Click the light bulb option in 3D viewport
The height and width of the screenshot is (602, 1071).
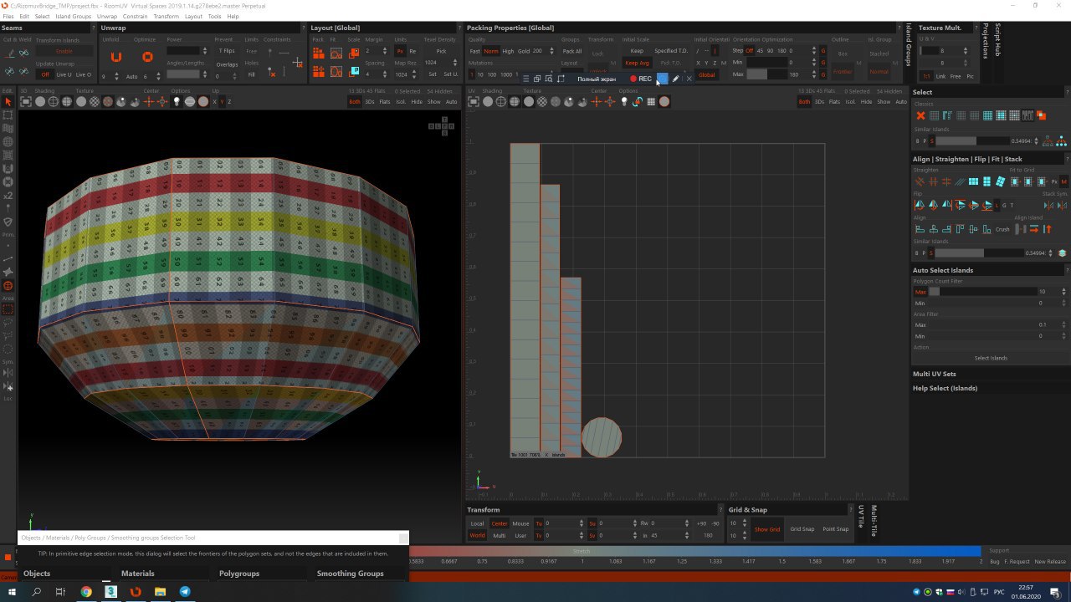point(177,101)
